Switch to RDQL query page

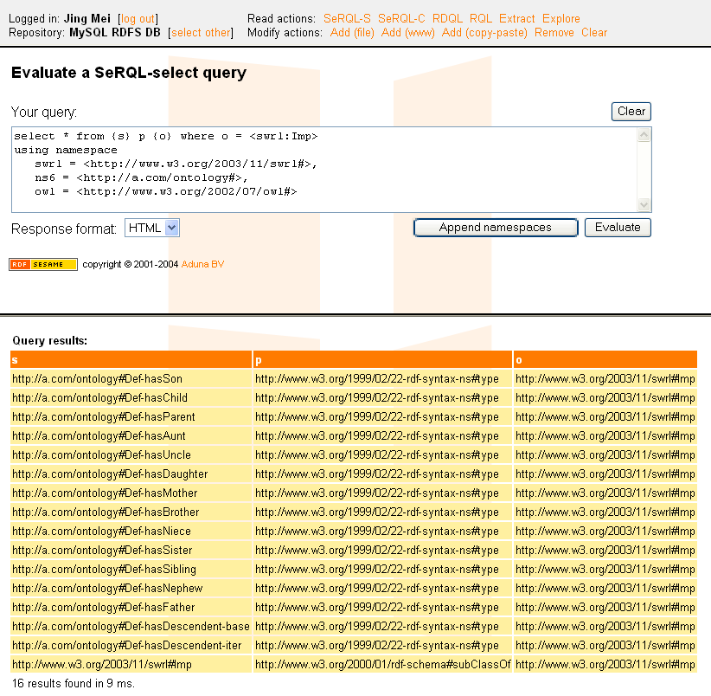tap(447, 18)
